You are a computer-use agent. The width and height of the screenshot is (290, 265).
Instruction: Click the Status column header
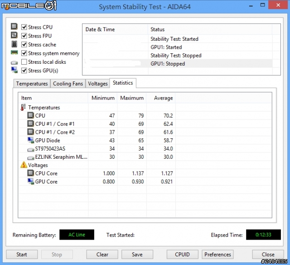210,29
